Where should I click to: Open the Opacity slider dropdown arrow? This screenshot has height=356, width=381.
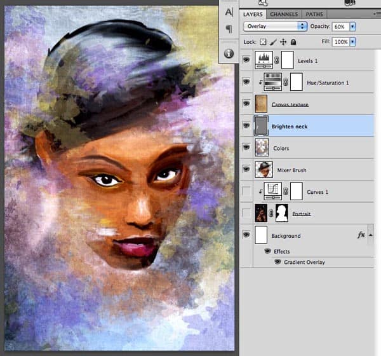(x=352, y=26)
